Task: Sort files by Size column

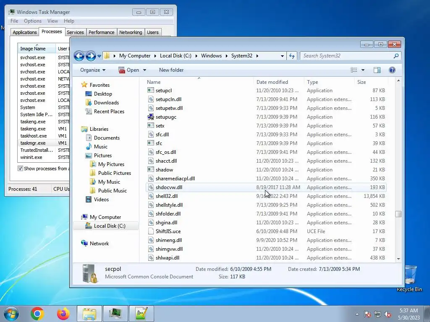Action: point(372,82)
